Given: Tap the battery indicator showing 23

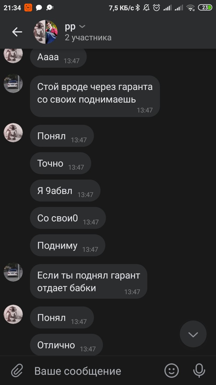Looking at the screenshot, I should (x=205, y=7).
